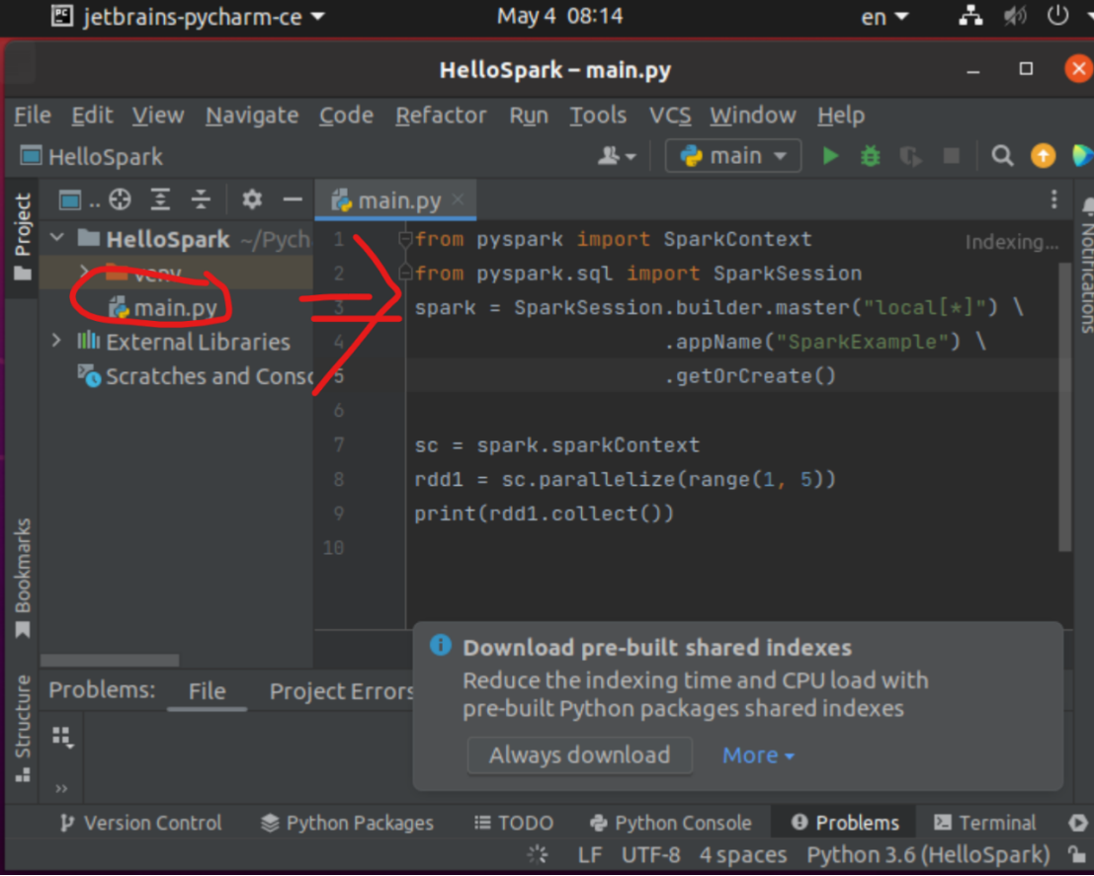Click HelloSpark project icon in navigation bar
Screen dimensions: 1094x876
click(x=31, y=155)
